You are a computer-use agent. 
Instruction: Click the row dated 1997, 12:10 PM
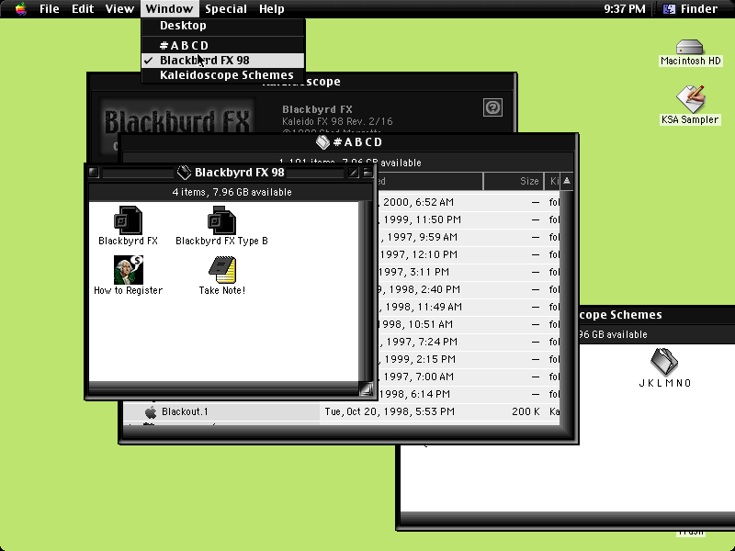click(468, 254)
